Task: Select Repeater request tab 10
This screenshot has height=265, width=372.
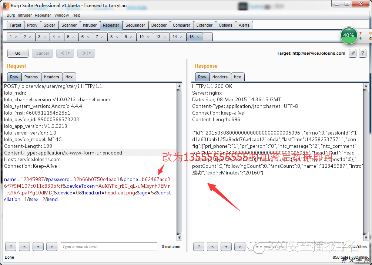Action: click(142, 37)
